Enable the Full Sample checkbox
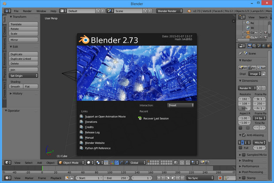 pyautogui.click(x=240, y=148)
